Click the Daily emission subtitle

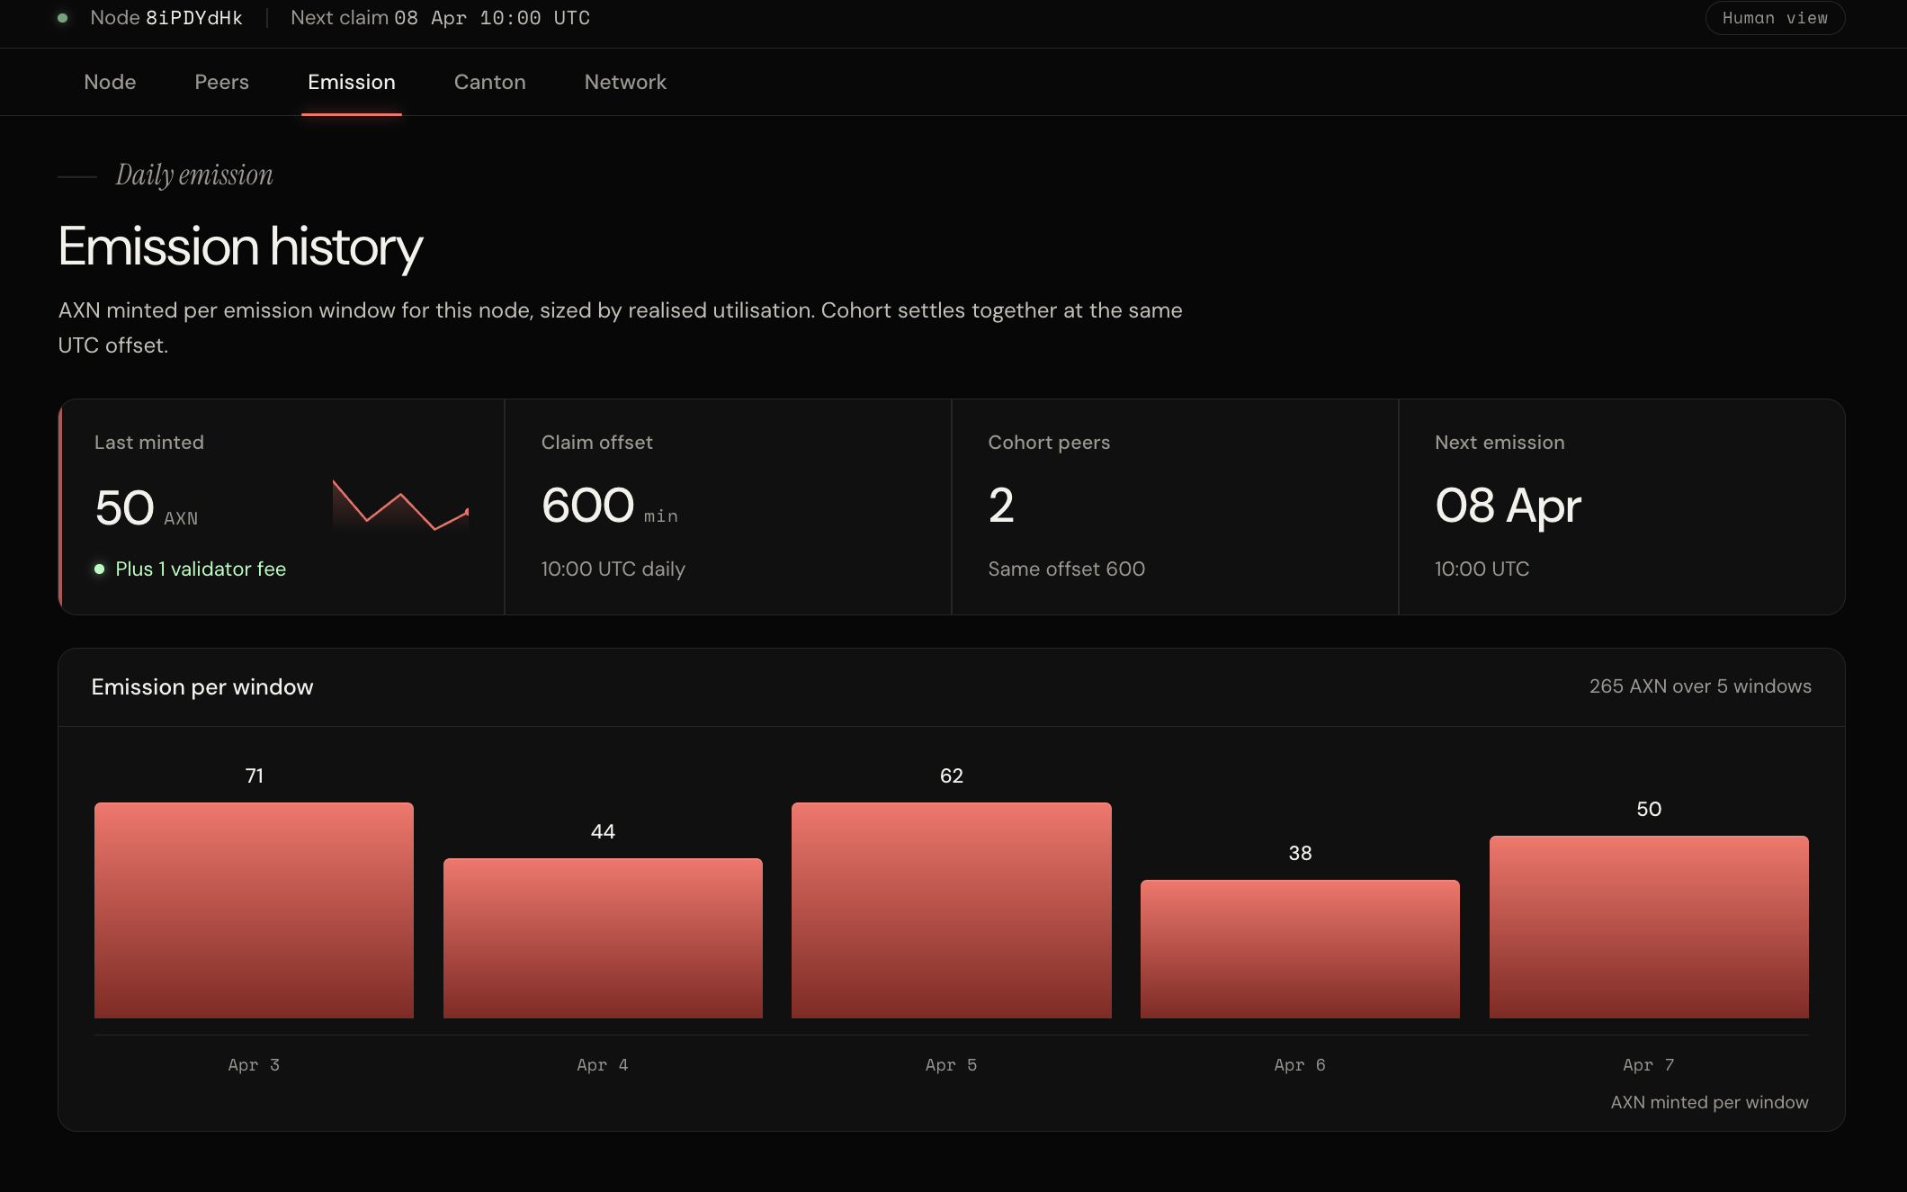click(x=194, y=175)
